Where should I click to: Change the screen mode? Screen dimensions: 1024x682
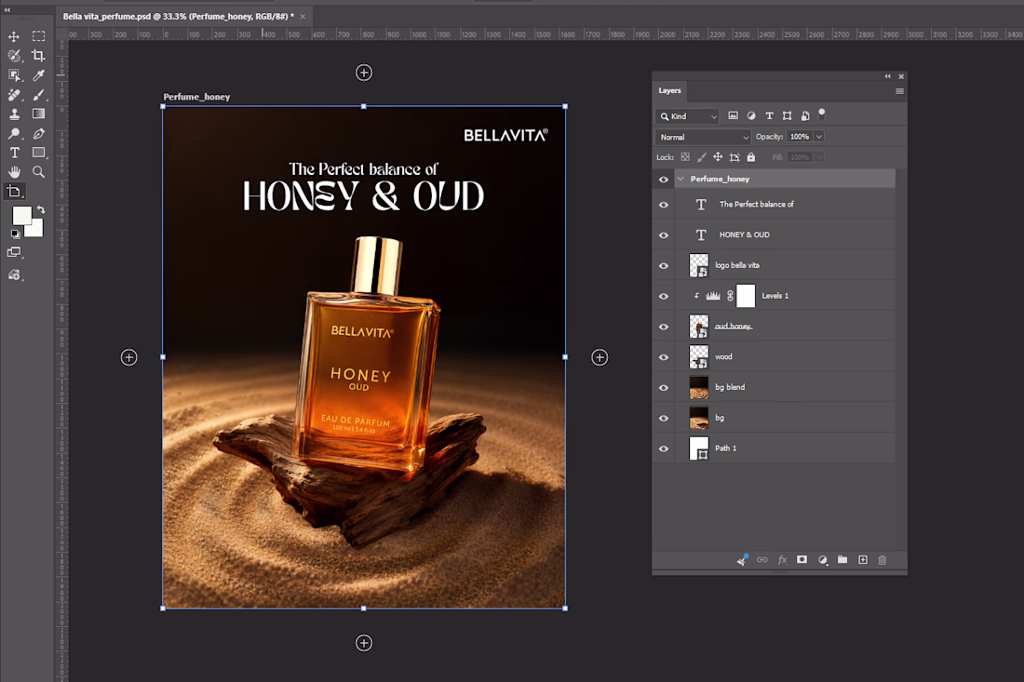click(14, 252)
